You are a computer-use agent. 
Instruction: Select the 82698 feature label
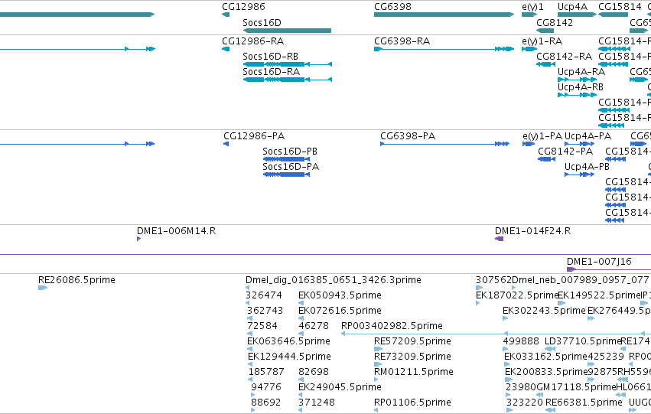tap(314, 372)
